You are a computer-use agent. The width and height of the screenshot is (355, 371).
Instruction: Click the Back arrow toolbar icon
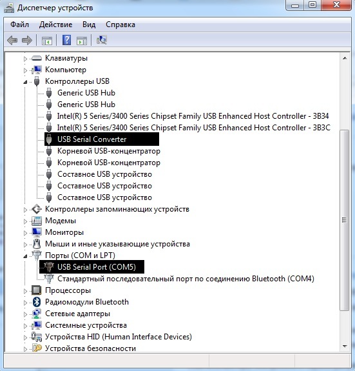click(x=12, y=40)
